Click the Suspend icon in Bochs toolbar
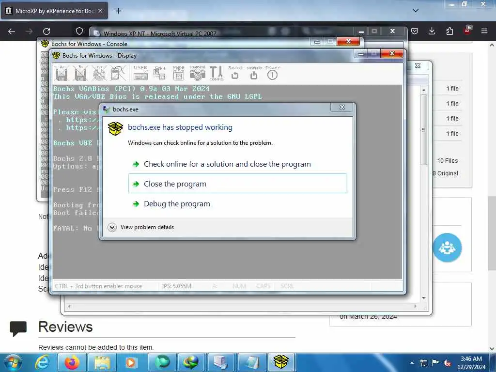 [254, 73]
